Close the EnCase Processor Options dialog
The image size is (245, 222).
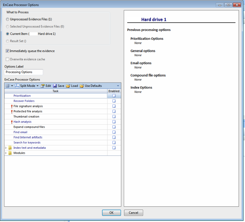tap(237, 5)
